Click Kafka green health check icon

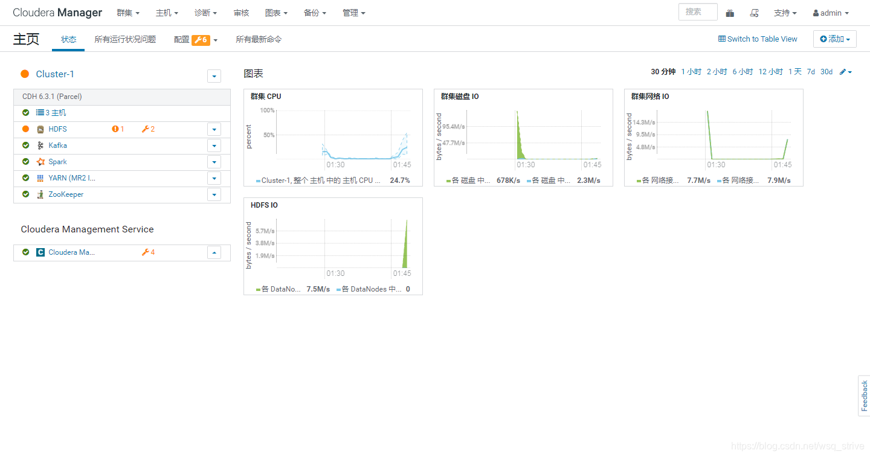[25, 145]
